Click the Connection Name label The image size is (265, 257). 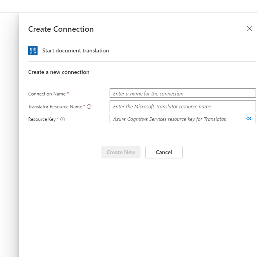47,94
